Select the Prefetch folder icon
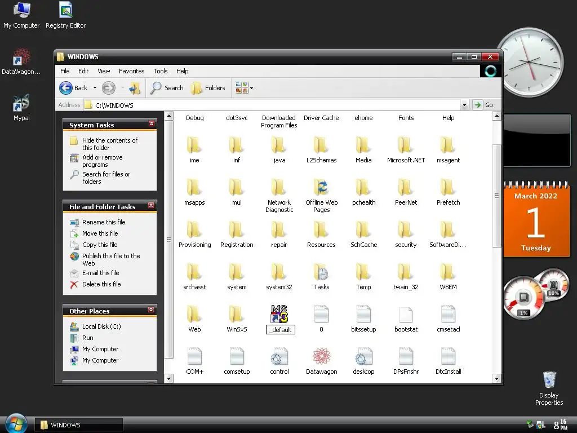The height and width of the screenshot is (433, 577). coord(448,188)
